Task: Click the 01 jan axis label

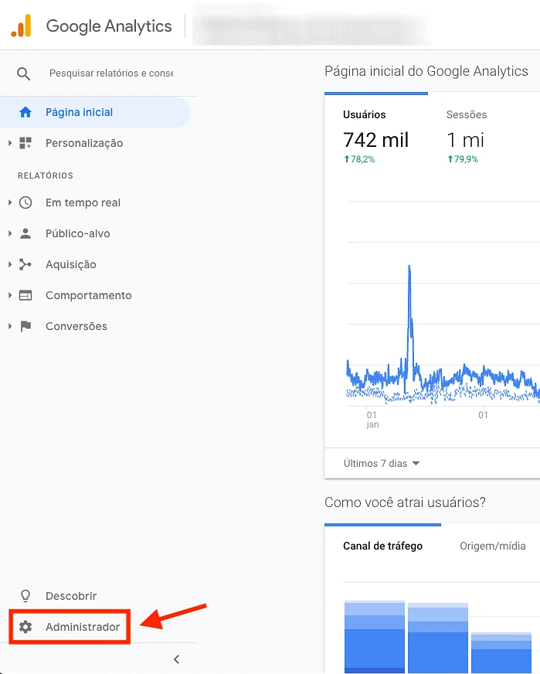Action: coord(372,420)
